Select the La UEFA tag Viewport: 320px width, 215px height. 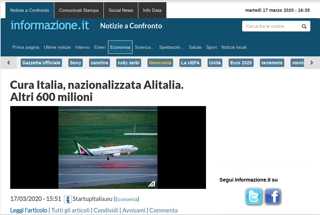click(x=190, y=63)
